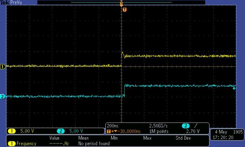Click the Max column header
The width and height of the screenshot is (245, 147).
147,138
